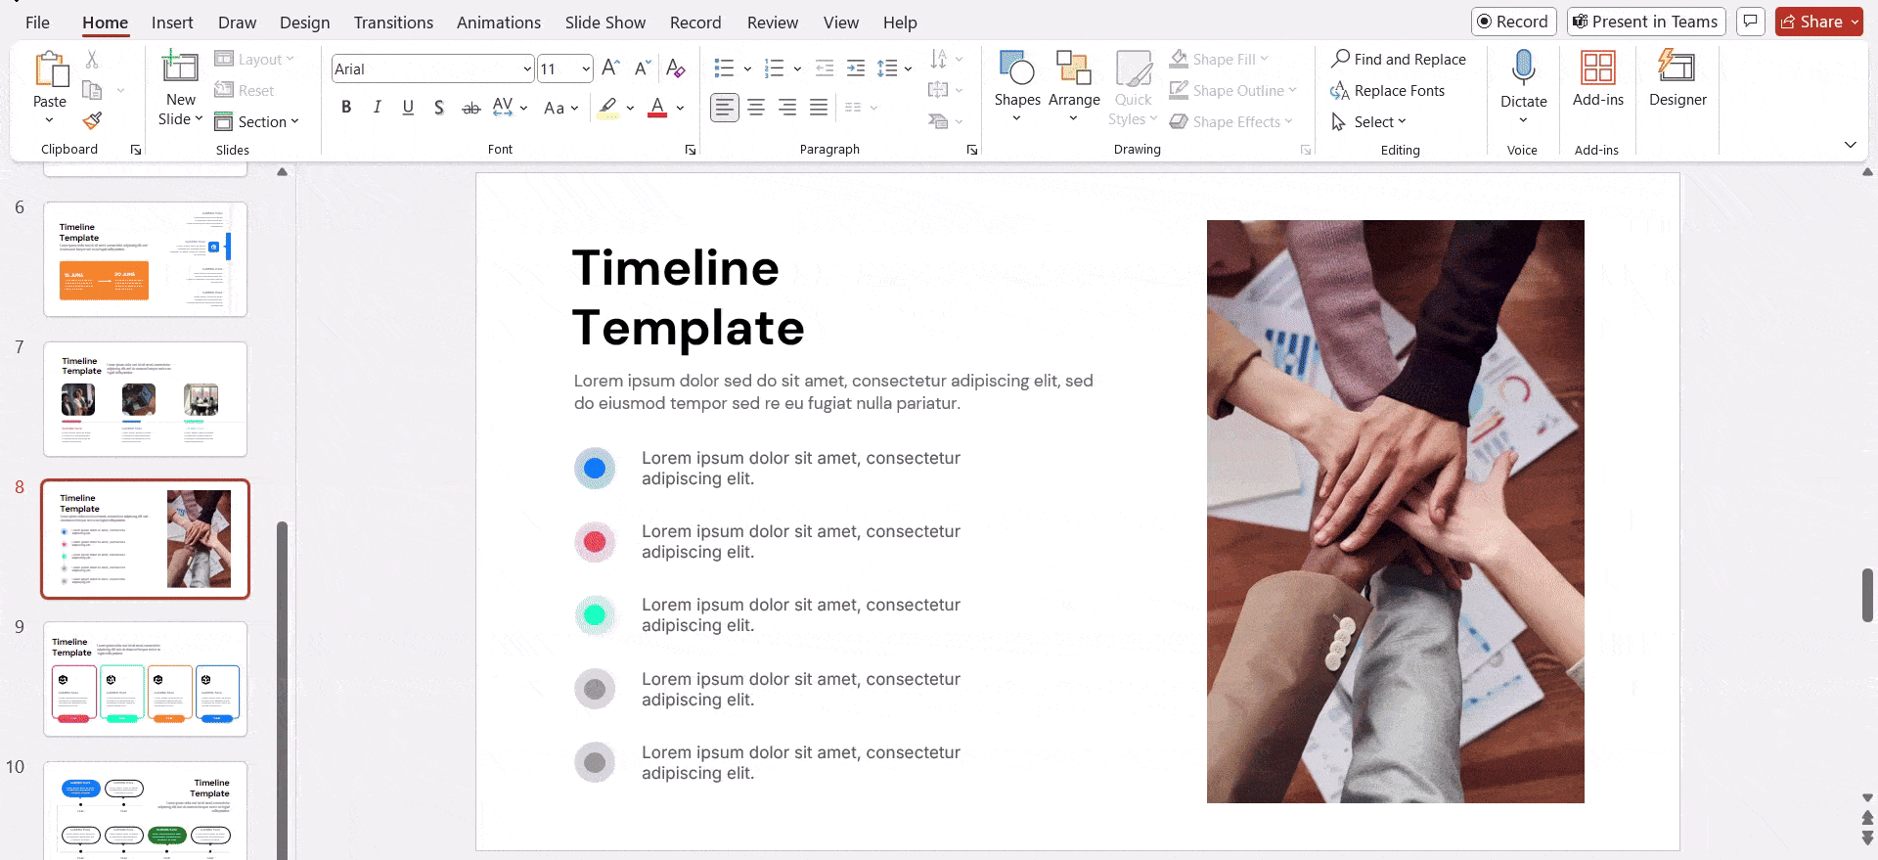Click the Dictate microphone icon

click(1523, 68)
